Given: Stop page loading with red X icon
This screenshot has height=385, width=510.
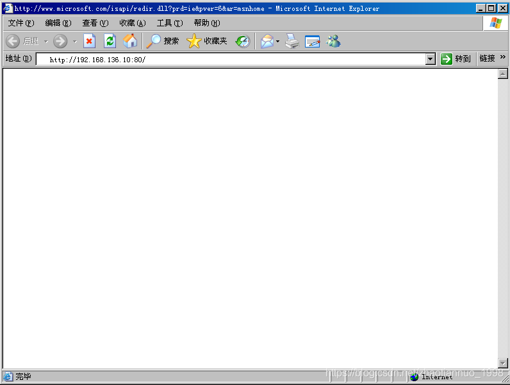Looking at the screenshot, I should click(x=89, y=41).
